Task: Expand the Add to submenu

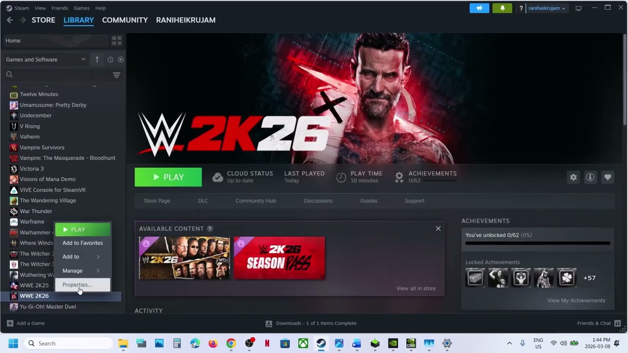Action: [x=82, y=256]
